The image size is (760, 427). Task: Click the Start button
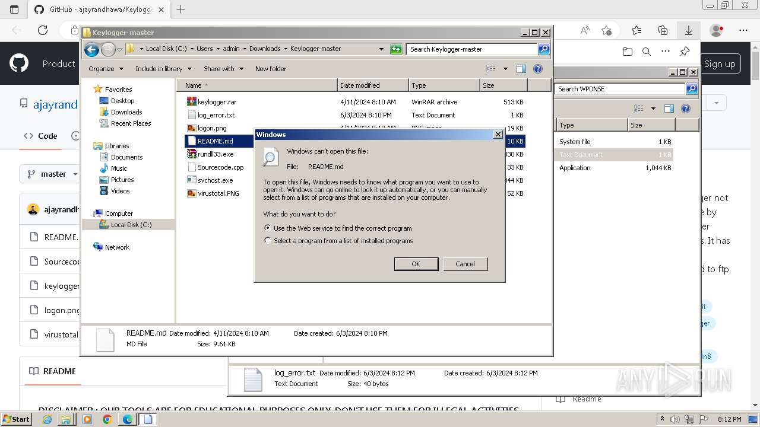tap(17, 419)
